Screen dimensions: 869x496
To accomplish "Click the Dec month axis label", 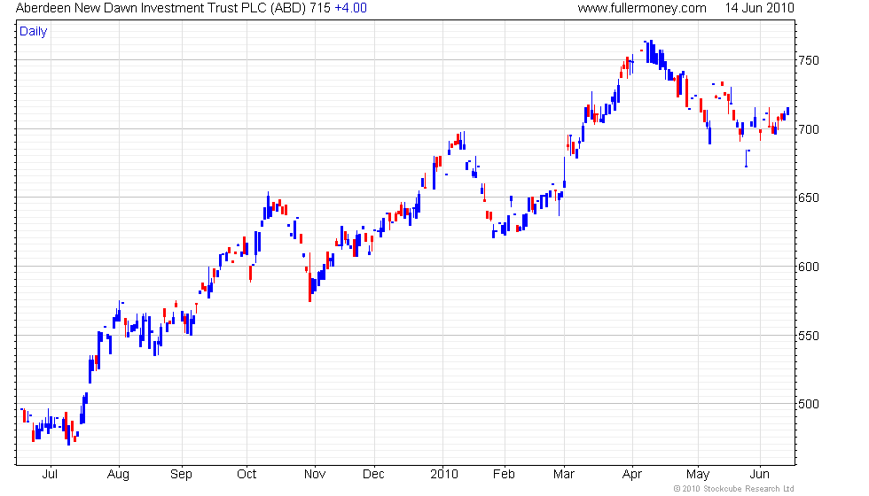I will coord(374,474).
